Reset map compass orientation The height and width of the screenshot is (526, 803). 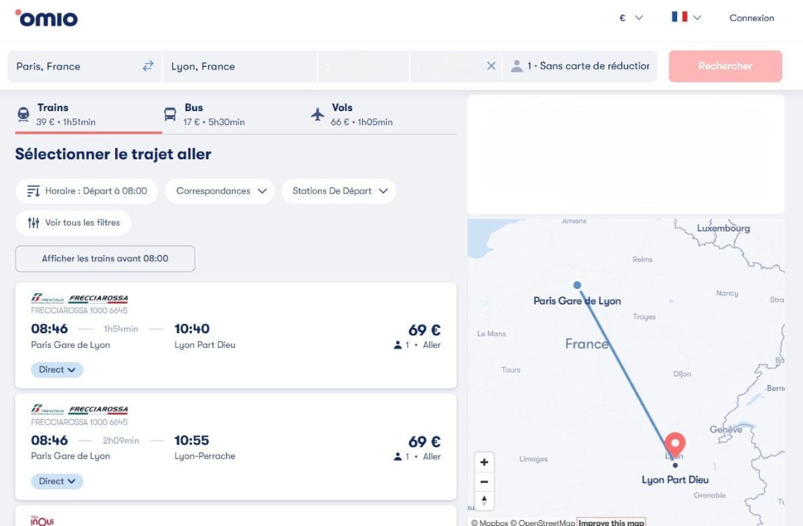coord(484,501)
